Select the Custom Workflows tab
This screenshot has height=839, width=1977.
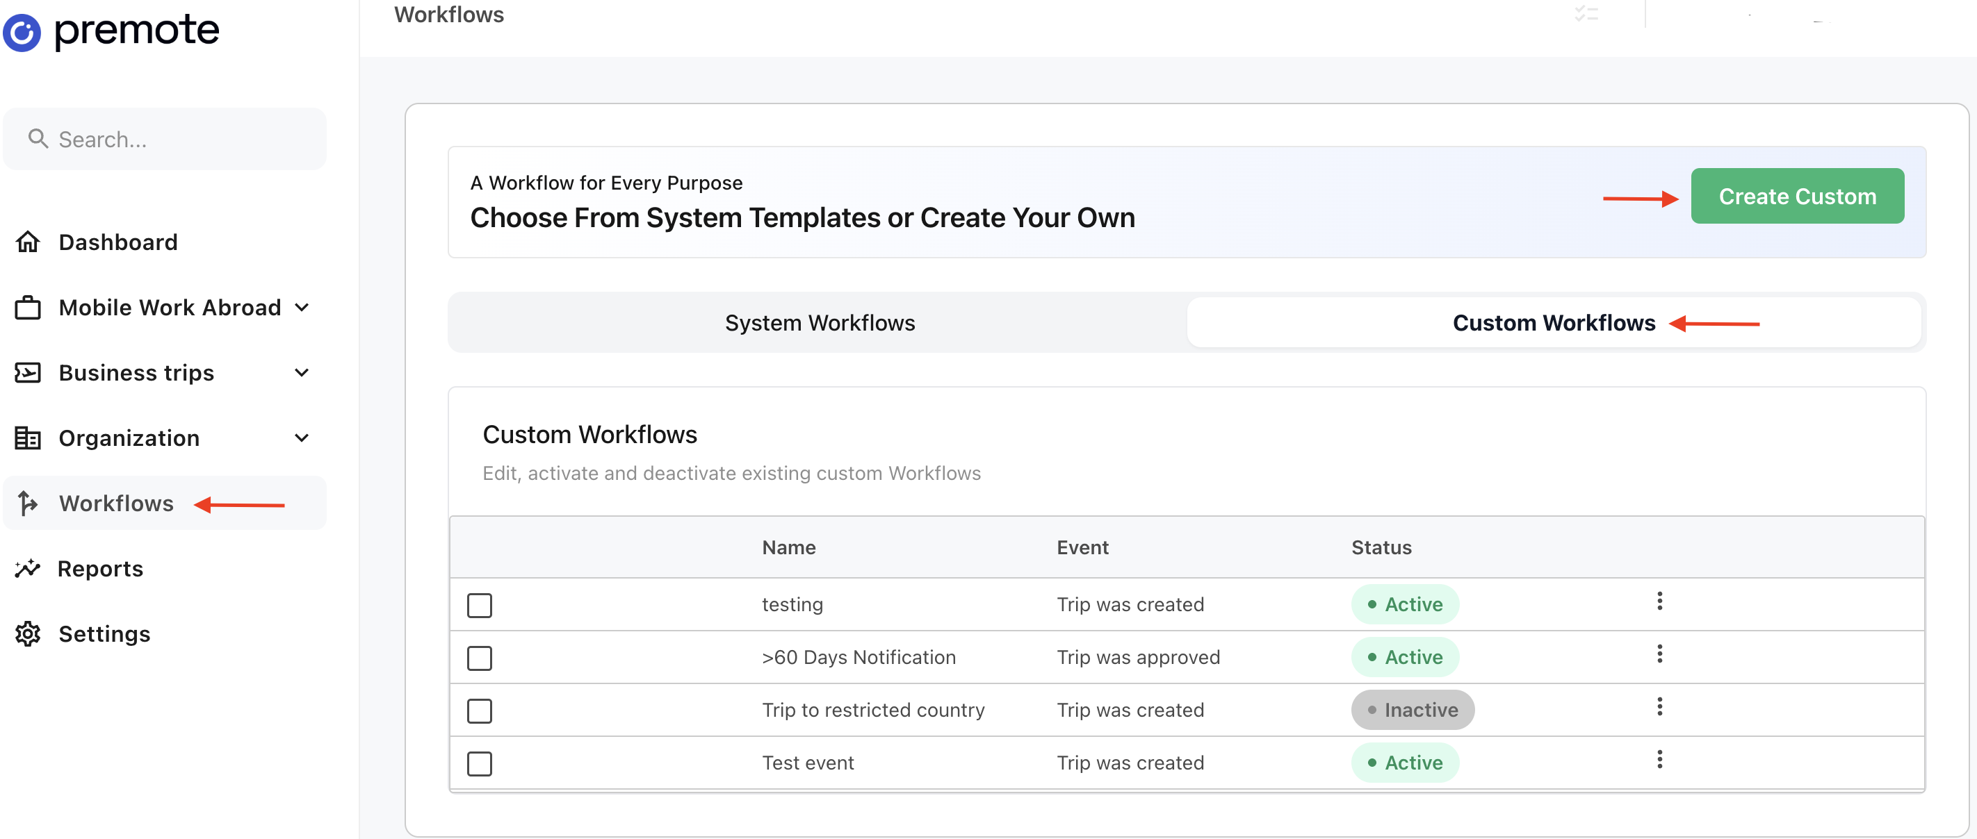[1554, 323]
